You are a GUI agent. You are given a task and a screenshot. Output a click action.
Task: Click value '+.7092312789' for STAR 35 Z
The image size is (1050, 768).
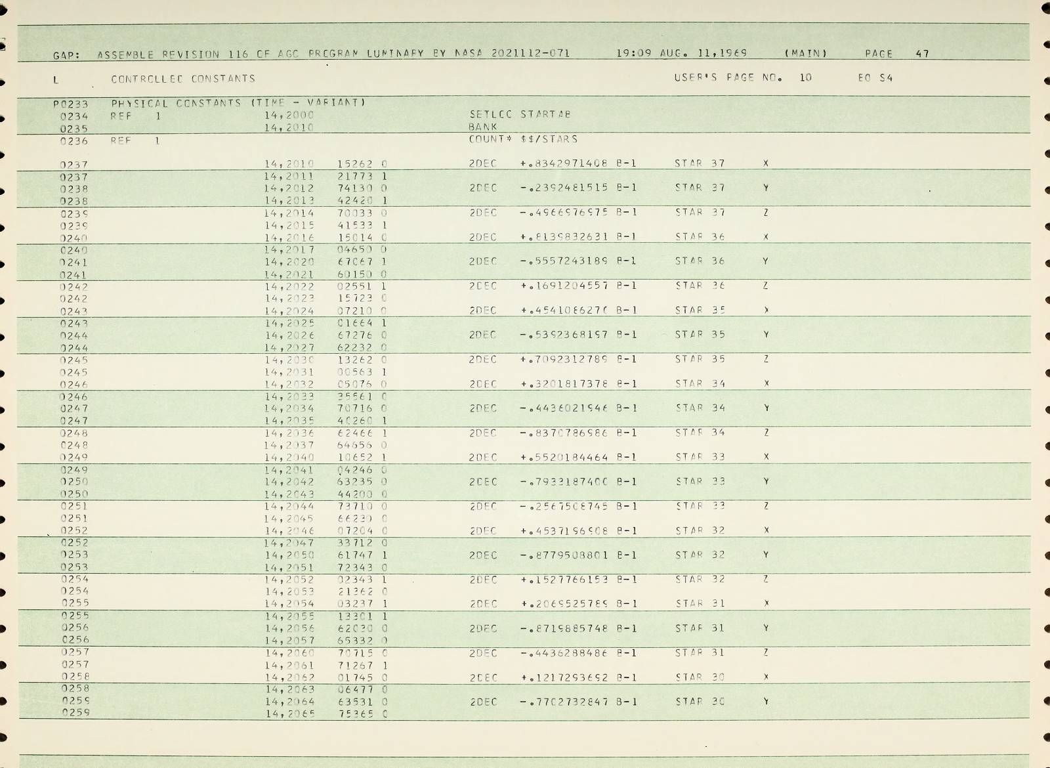[564, 359]
